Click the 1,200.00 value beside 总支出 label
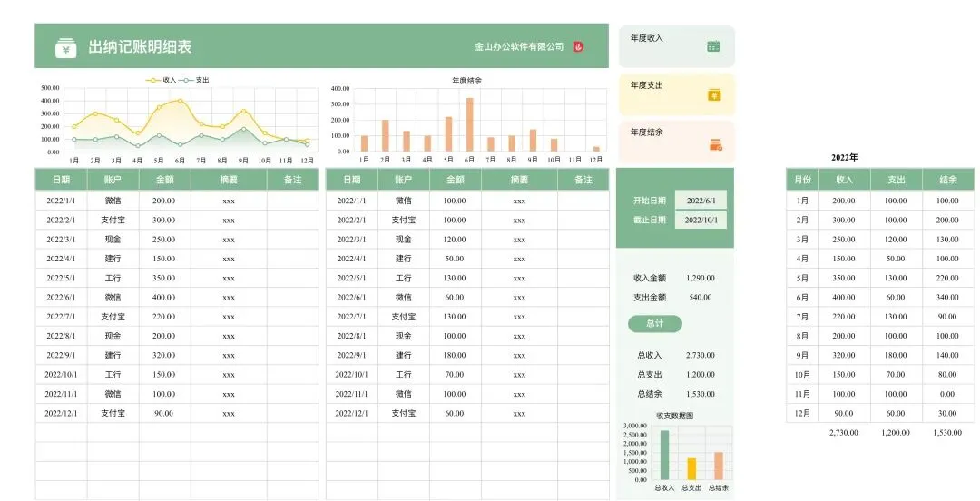The width and height of the screenshot is (980, 501). [700, 375]
